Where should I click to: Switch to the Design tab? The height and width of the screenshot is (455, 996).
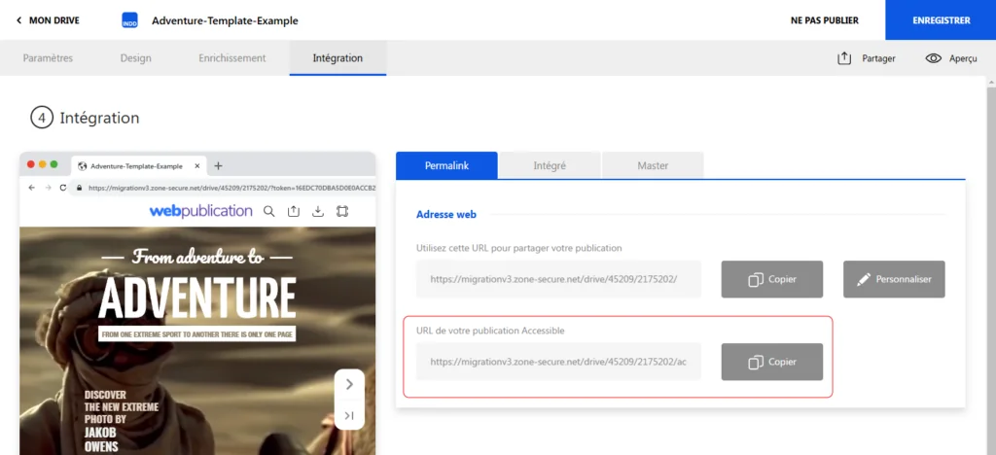(136, 57)
